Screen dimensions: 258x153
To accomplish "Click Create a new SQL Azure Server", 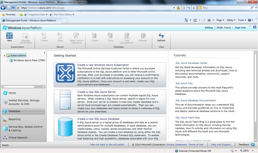I will click(96, 92).
